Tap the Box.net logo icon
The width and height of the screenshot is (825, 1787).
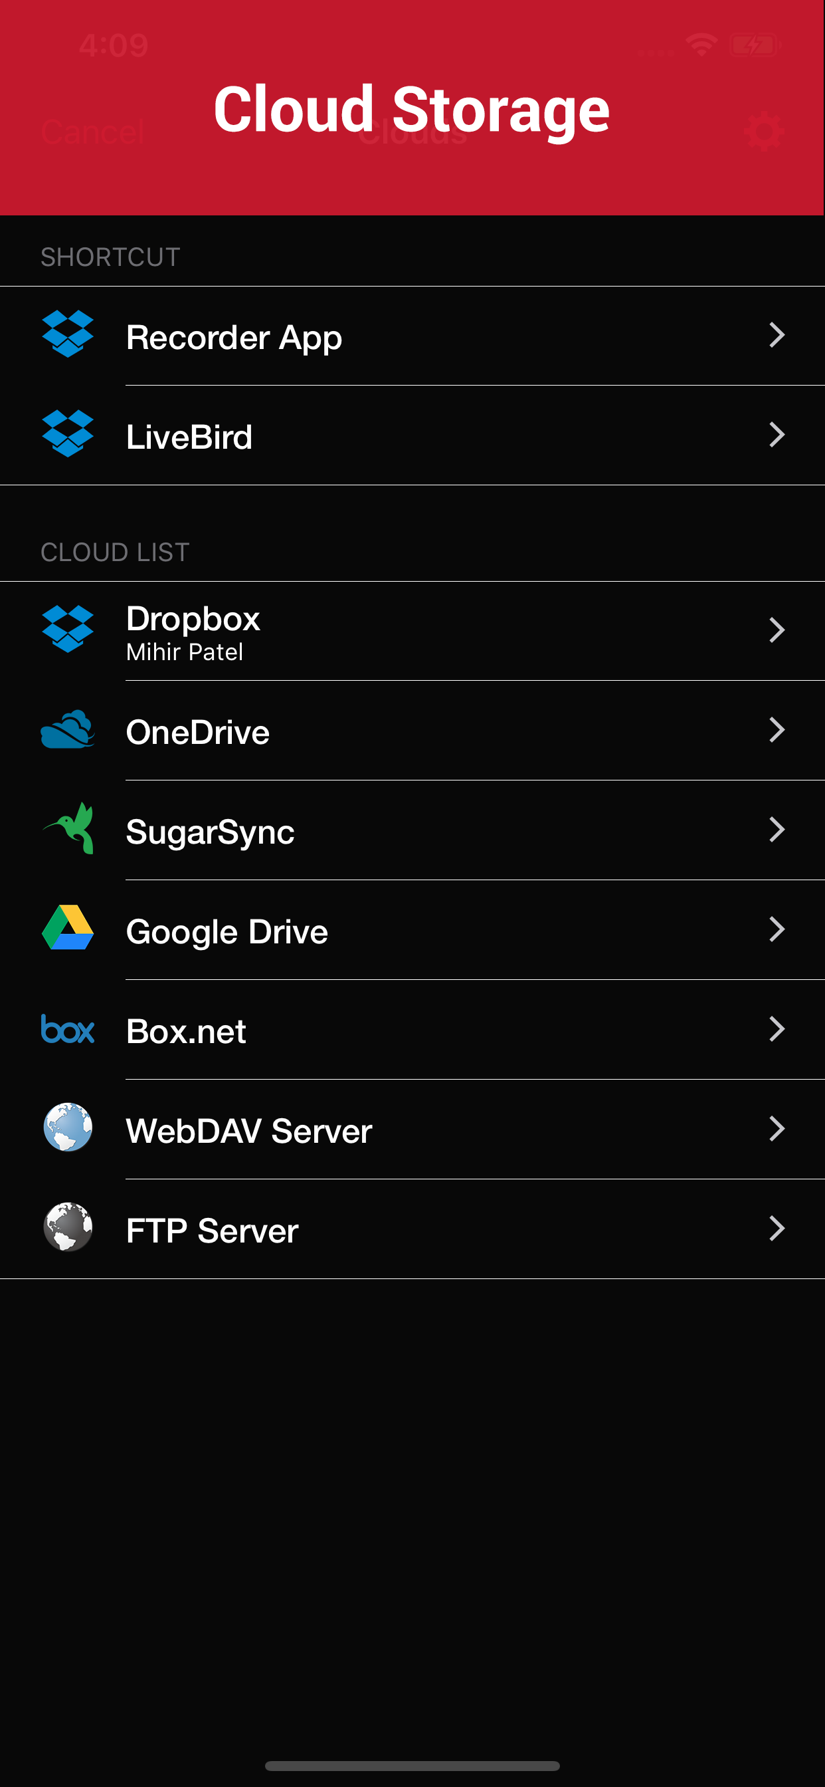pos(67,1030)
